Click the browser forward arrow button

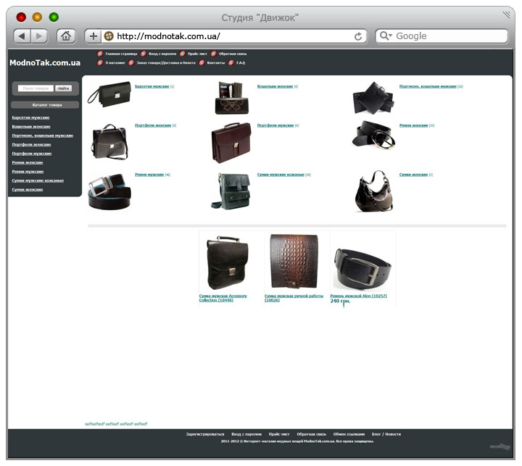[x=39, y=36]
